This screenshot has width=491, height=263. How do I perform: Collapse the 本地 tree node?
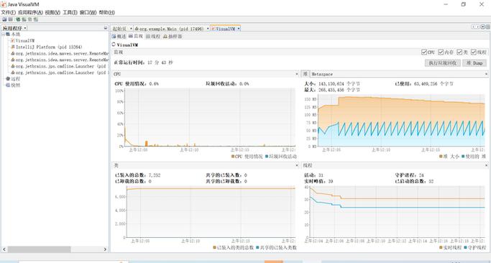(4, 34)
